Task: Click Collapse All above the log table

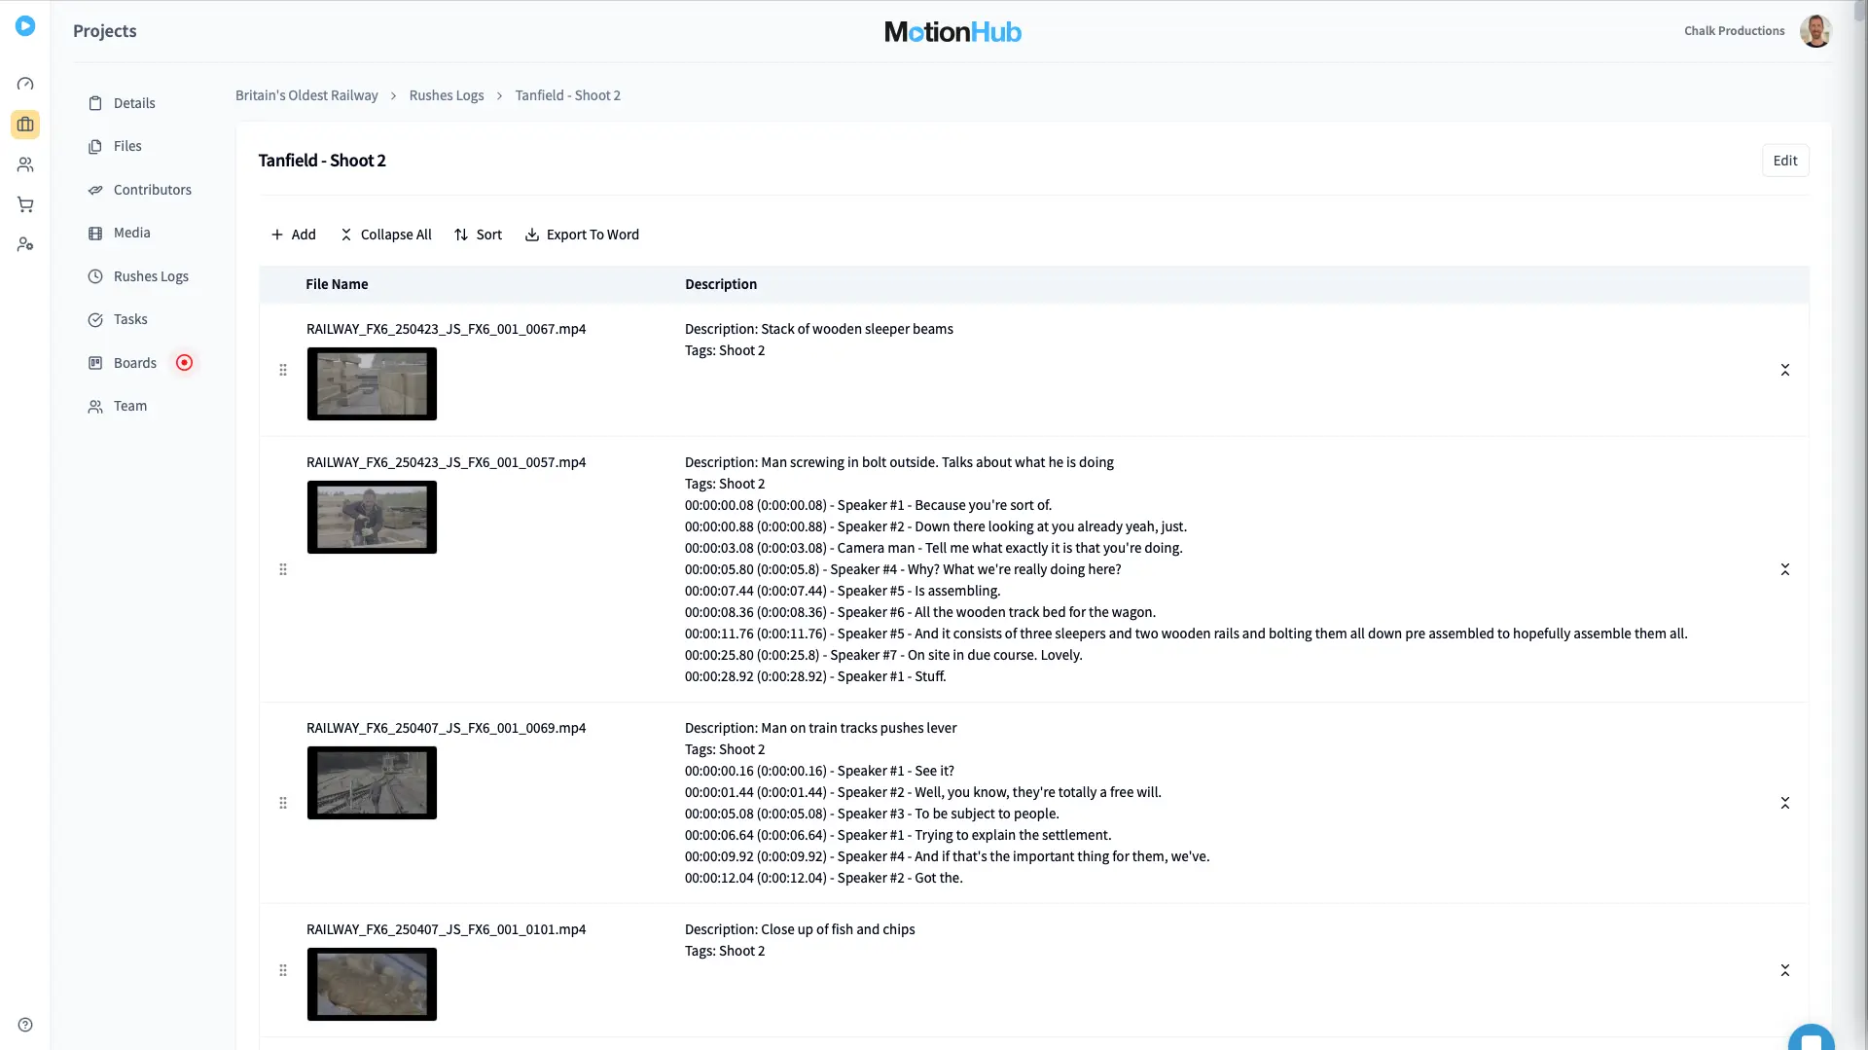Action: click(x=385, y=235)
